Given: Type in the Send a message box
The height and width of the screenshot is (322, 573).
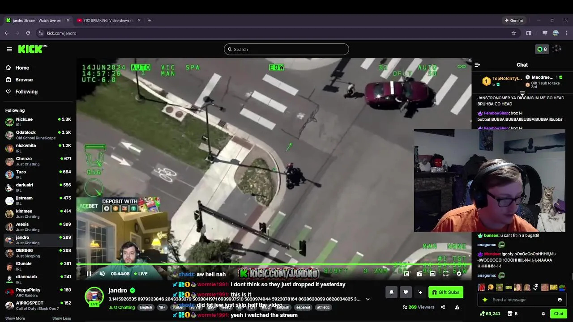Looking at the screenshot, I should click(x=523, y=300).
